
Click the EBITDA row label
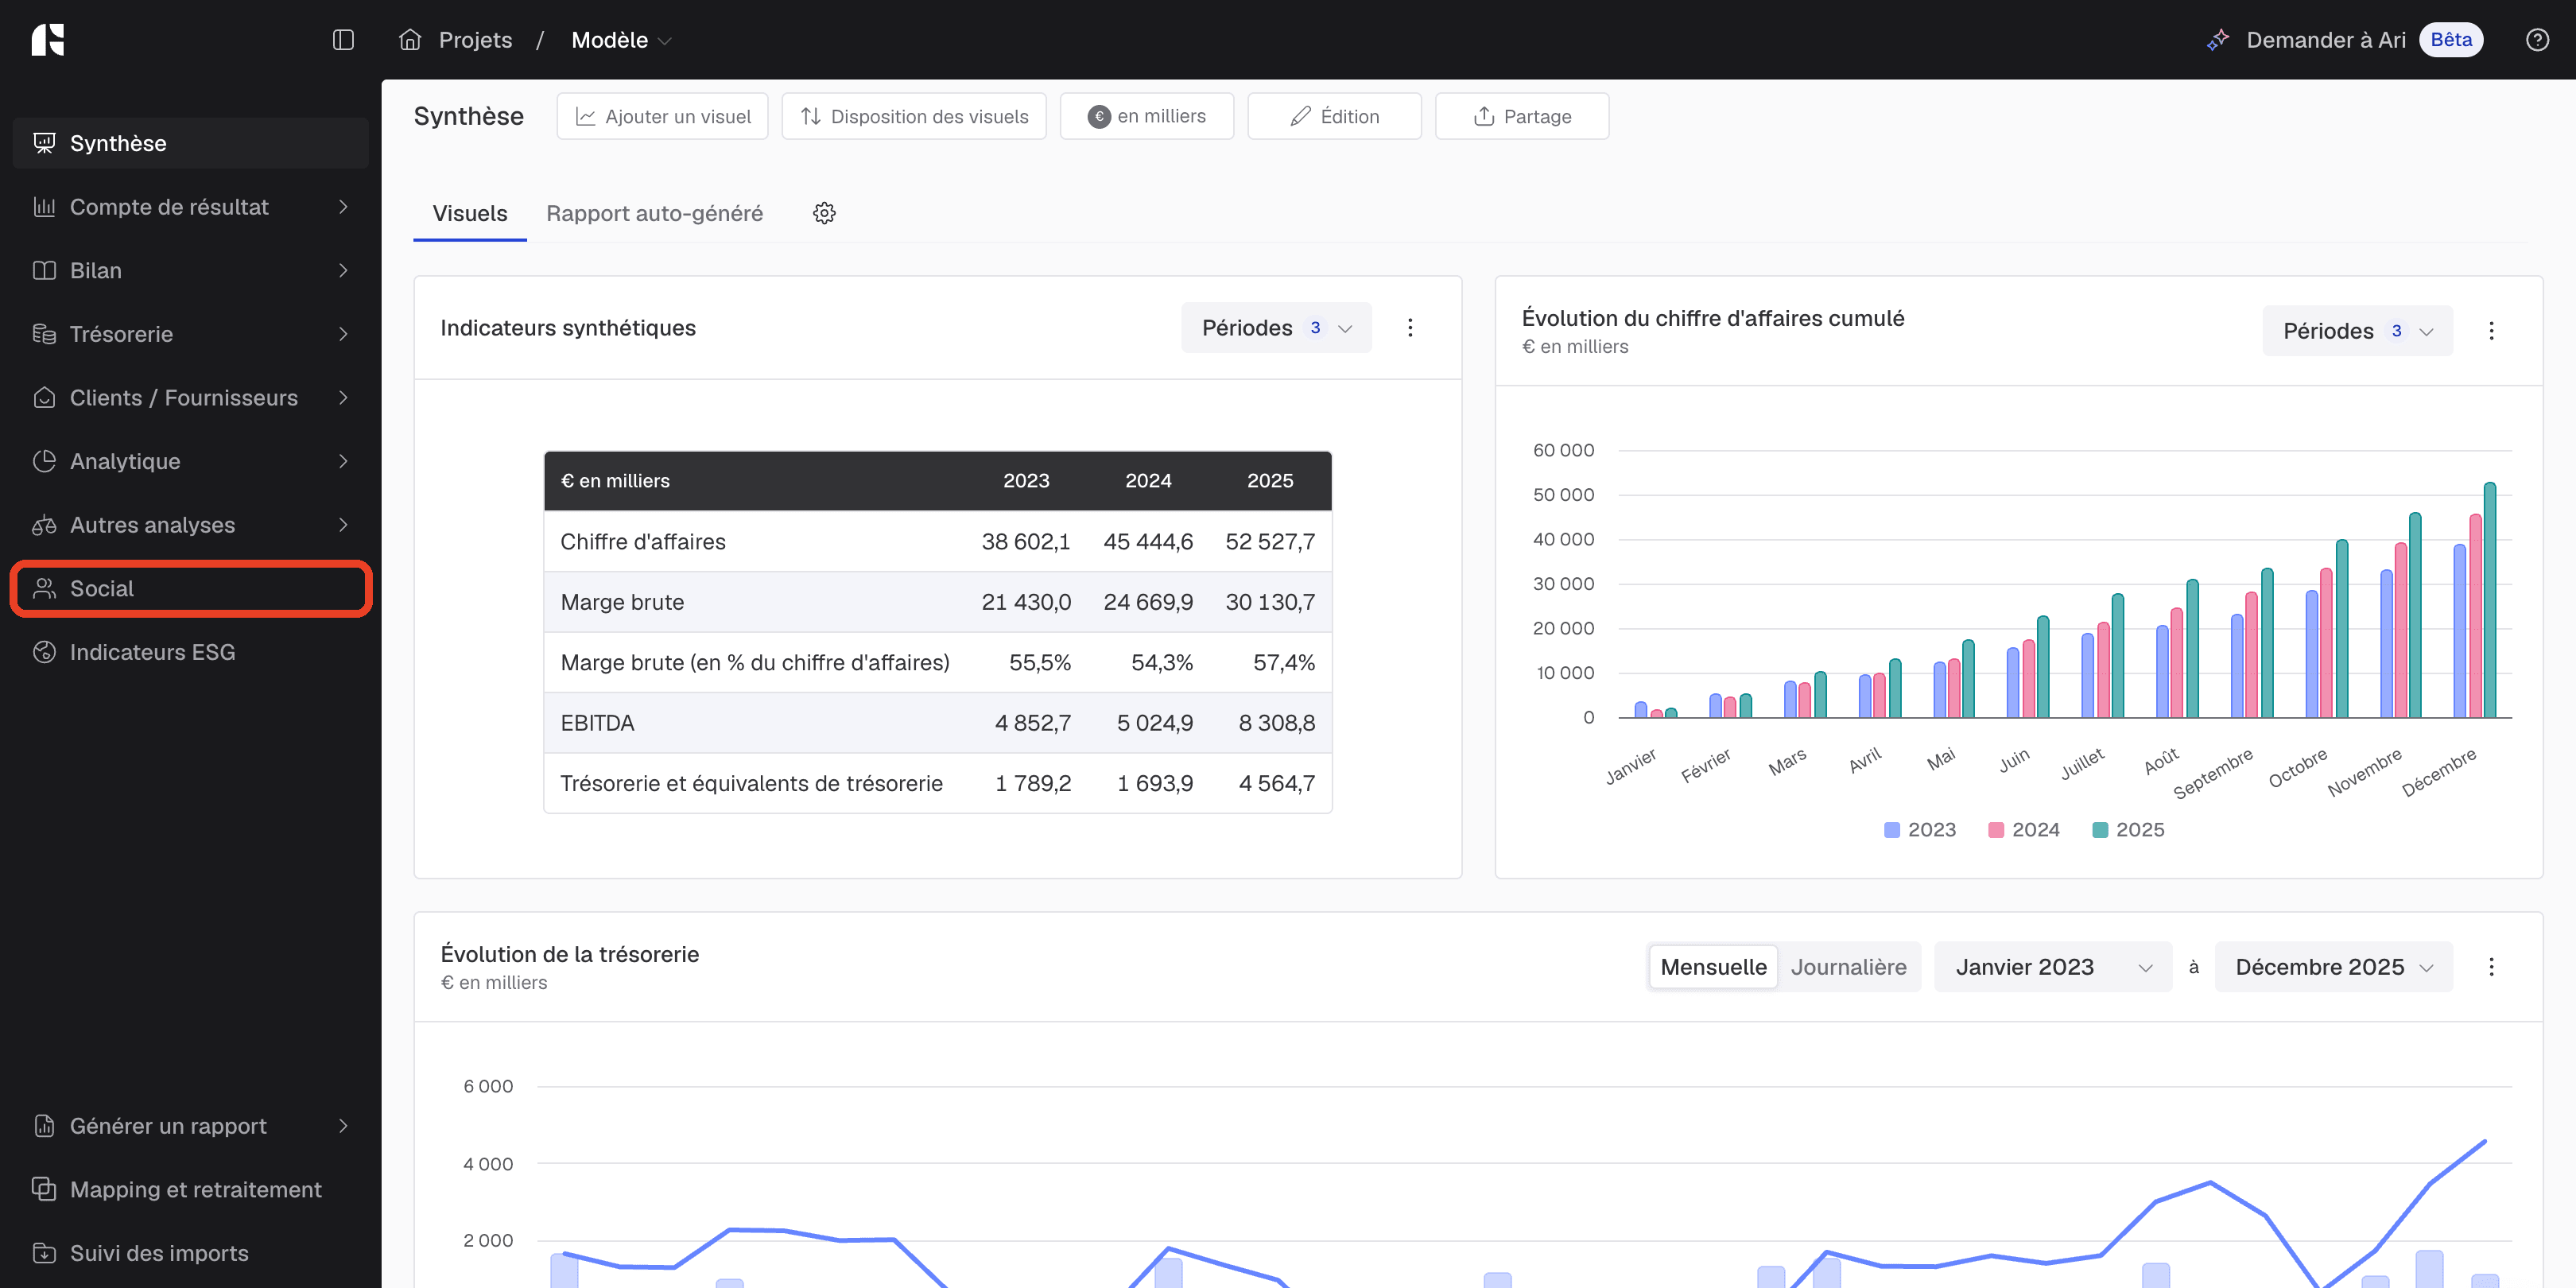(597, 723)
